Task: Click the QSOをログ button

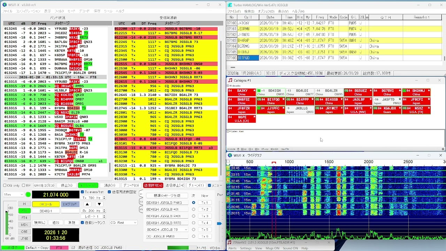Action: pos(45,185)
